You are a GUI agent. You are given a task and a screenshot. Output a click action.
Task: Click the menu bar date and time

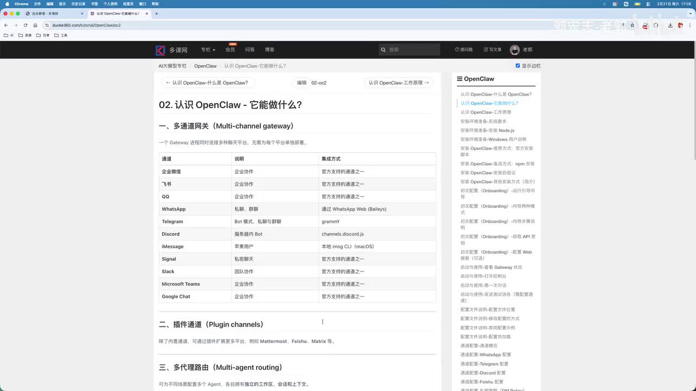[674, 4]
